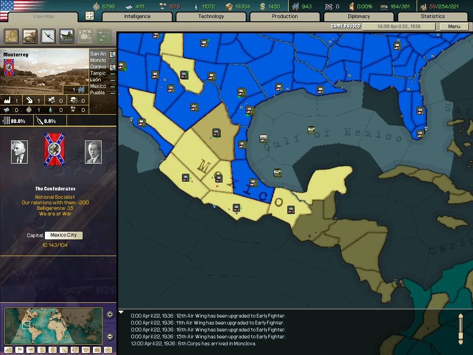Open the Production tab
473x355 pixels.
point(285,16)
